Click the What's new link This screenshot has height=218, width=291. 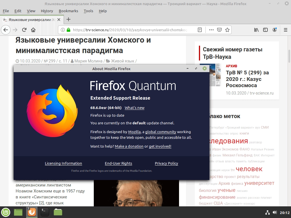click(x=134, y=108)
